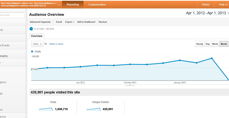The height and width of the screenshot is (118, 229).
Task: Open the Customization tab
Action: point(97,5)
